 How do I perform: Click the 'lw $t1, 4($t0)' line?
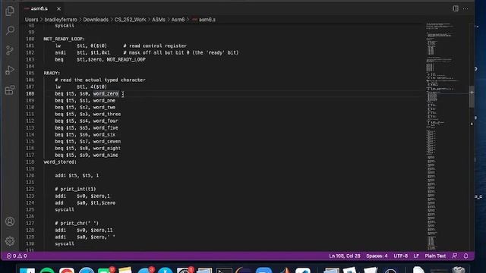[81, 86]
